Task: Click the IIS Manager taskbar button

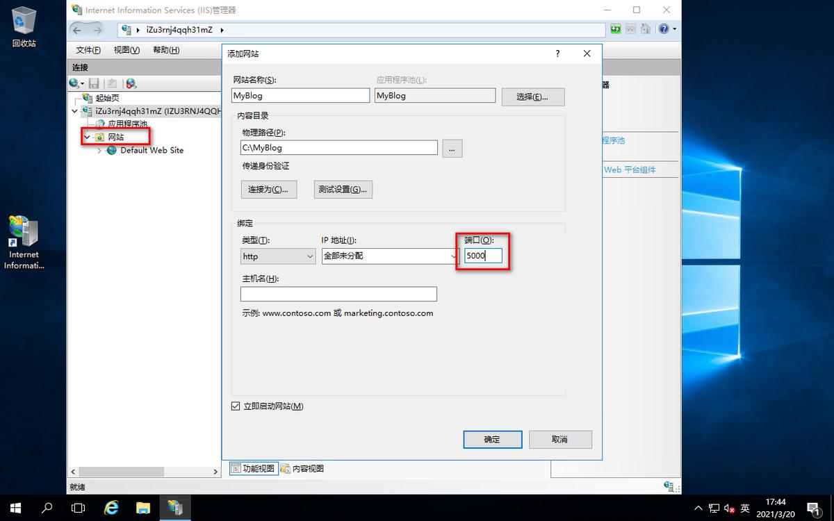Action: [x=175, y=508]
